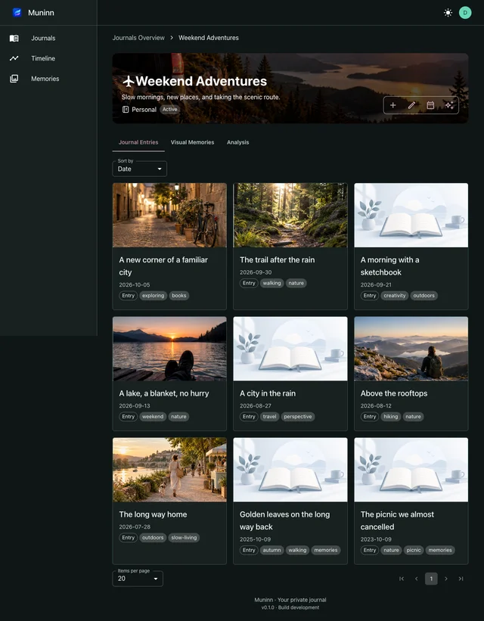Open The long way home thumbnail
484x621 pixels.
169,470
